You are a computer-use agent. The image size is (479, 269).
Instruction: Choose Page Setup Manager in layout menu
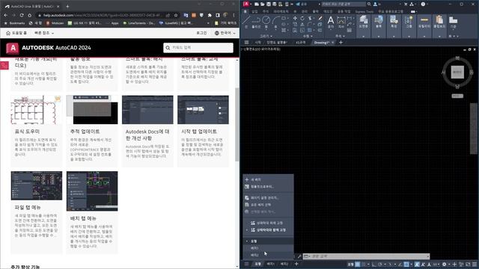(x=268, y=197)
